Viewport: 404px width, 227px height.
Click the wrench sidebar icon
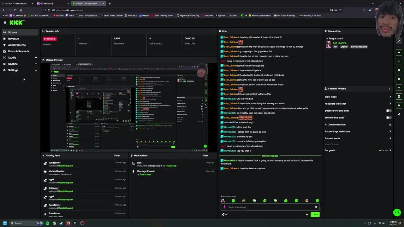click(x=399, y=105)
